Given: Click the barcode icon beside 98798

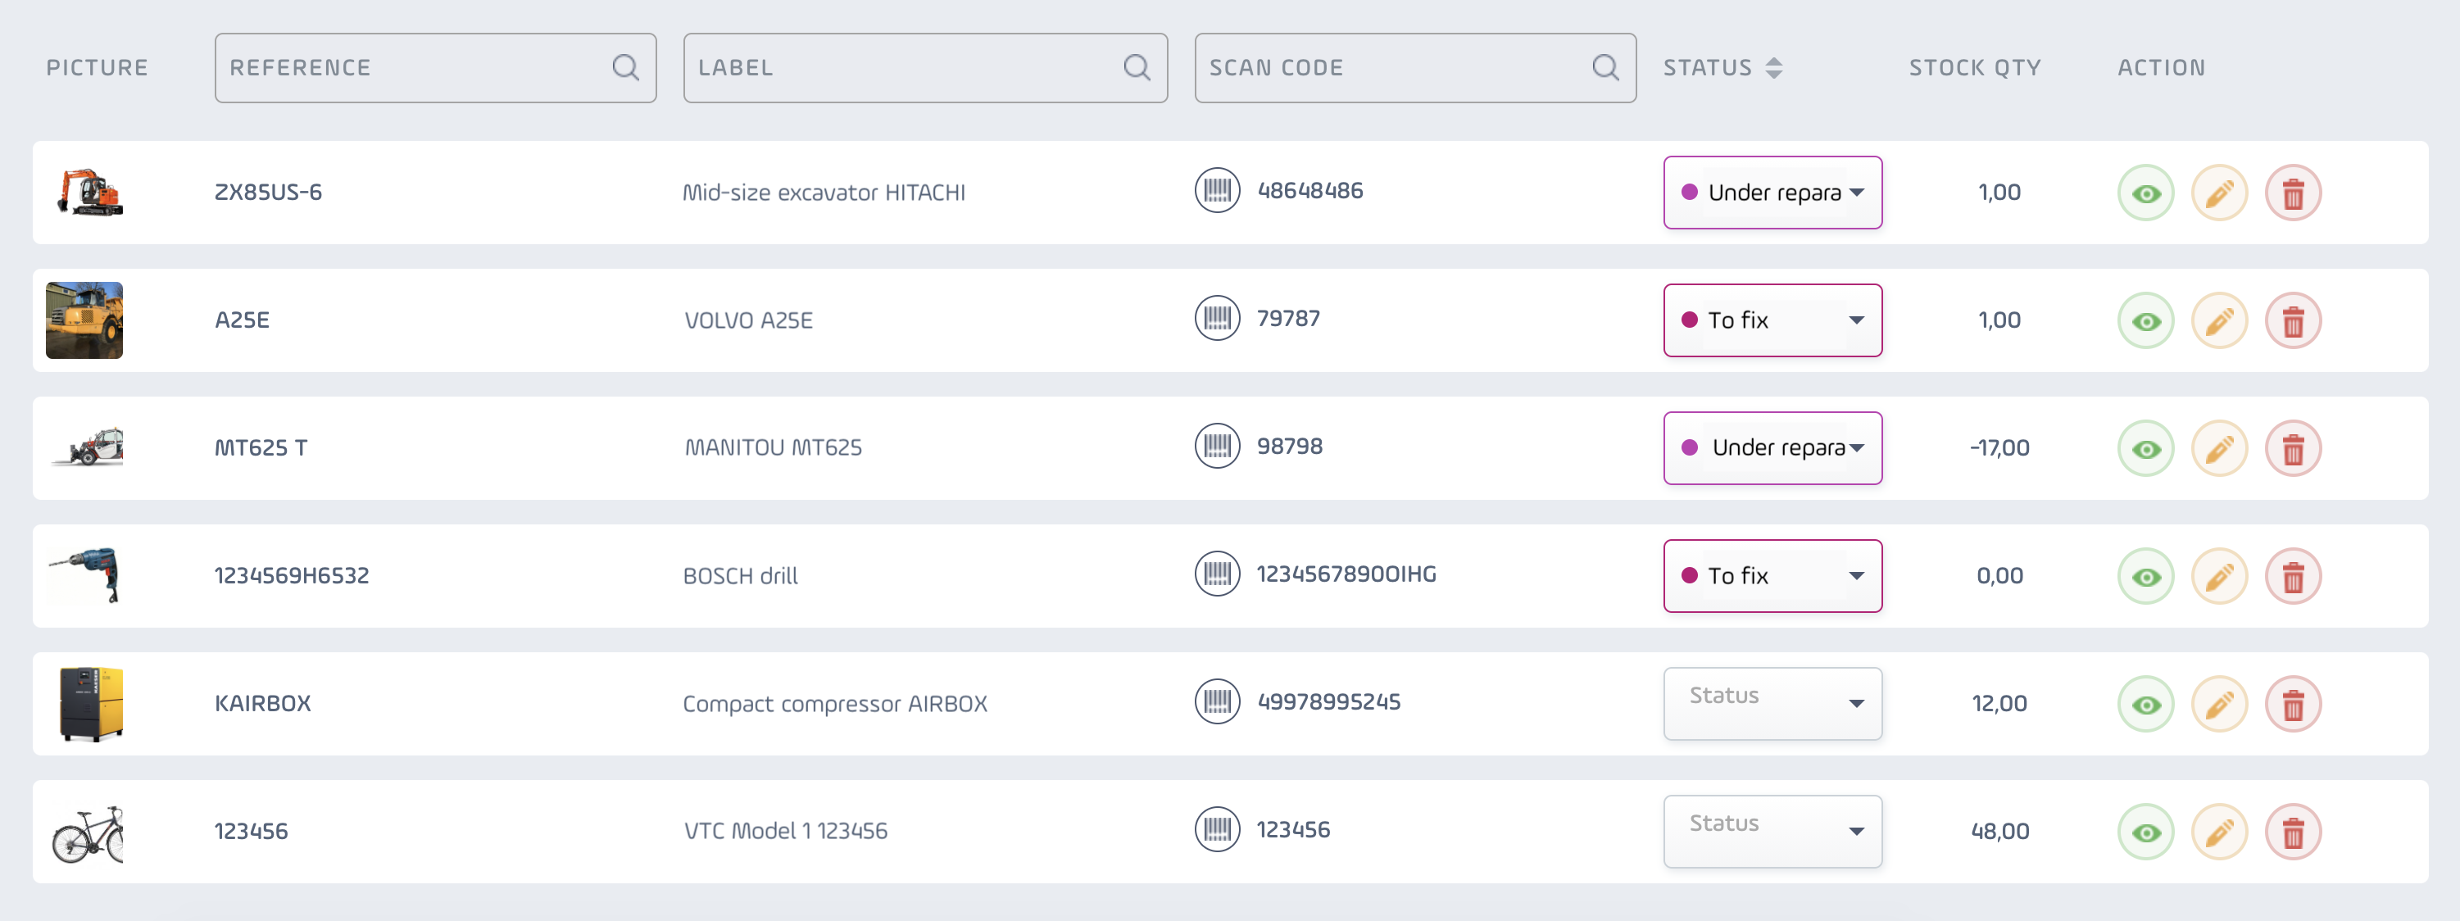Looking at the screenshot, I should point(1217,447).
